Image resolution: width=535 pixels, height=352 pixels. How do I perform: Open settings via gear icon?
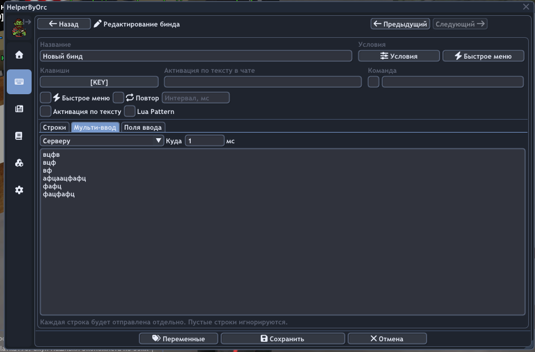19,190
